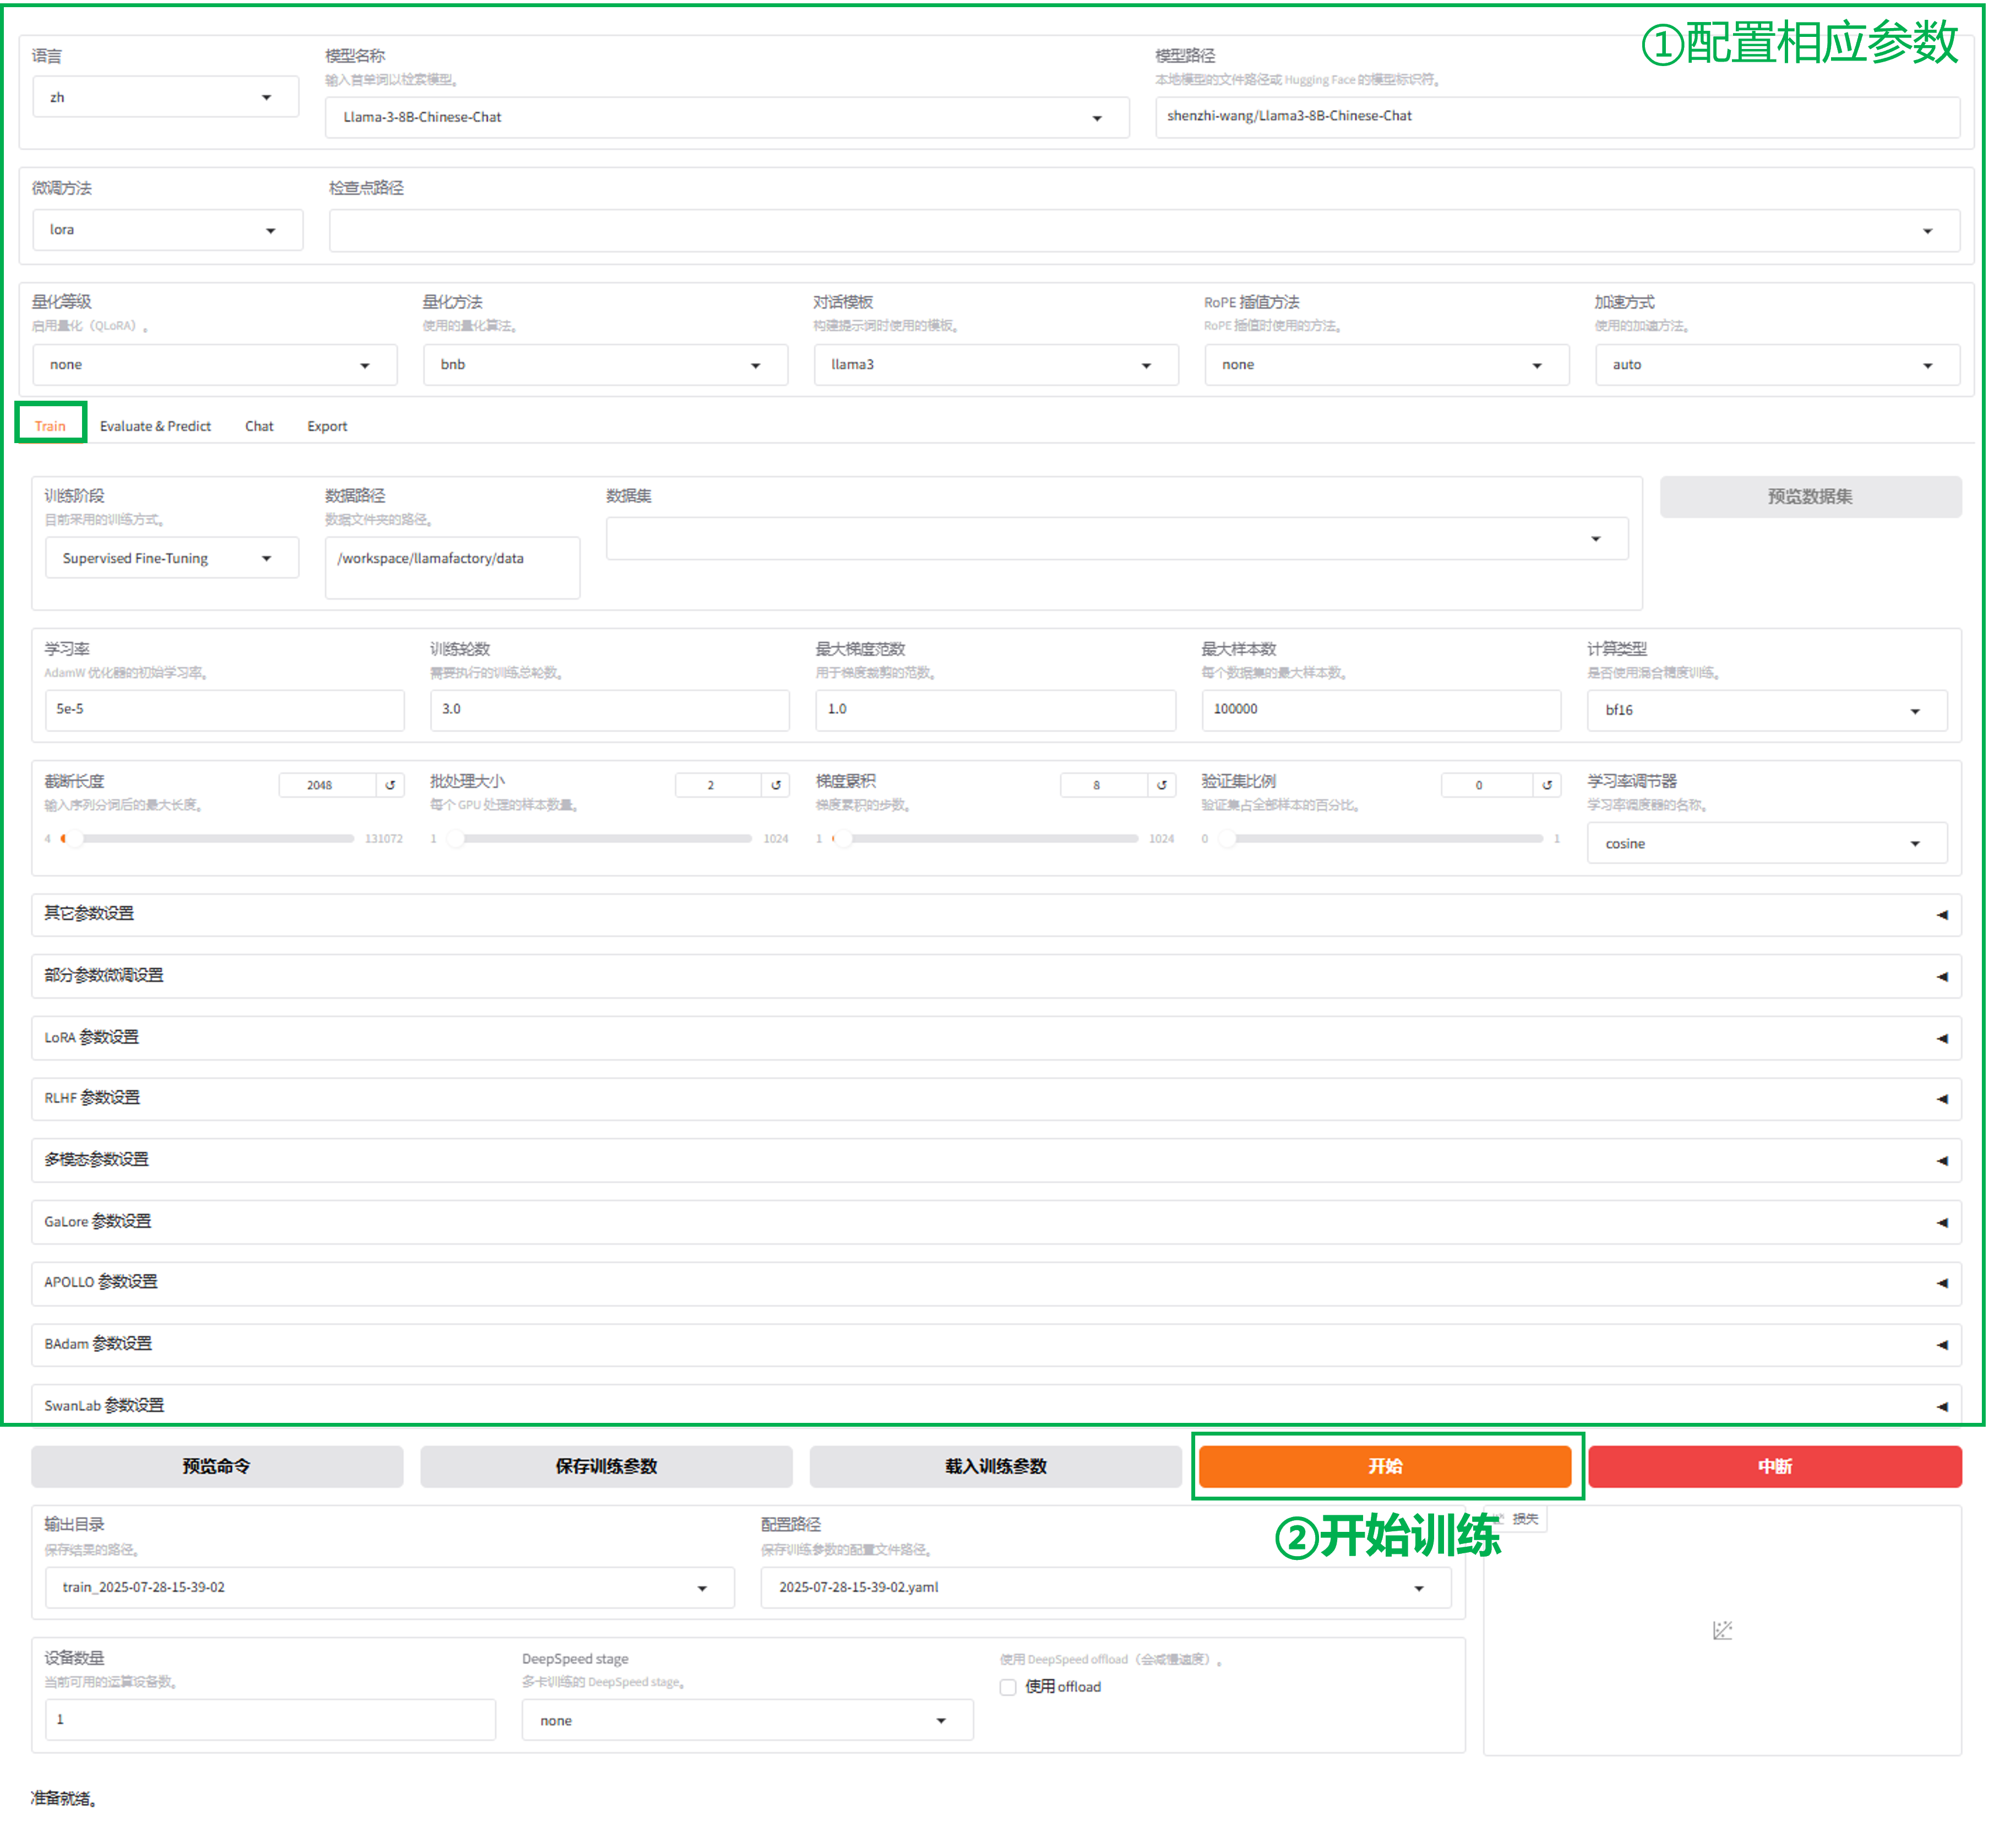Reset the 截断长度 value with its reset icon
The height and width of the screenshot is (1828, 2016).
coord(390,785)
